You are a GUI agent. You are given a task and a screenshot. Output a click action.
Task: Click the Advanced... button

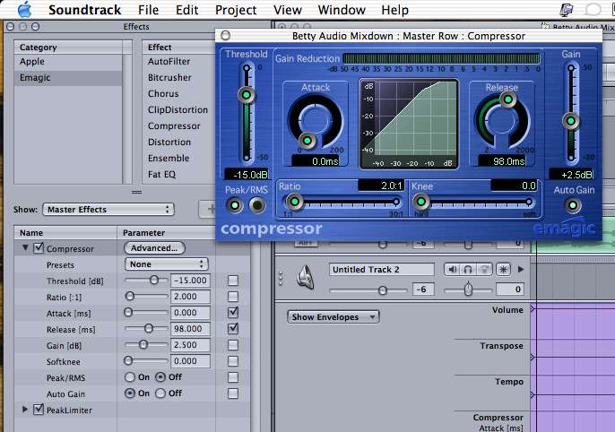(154, 247)
